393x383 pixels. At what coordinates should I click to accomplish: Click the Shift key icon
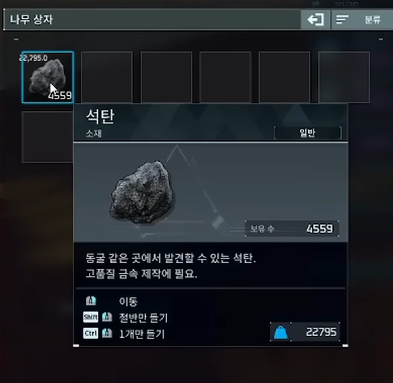coord(90,317)
